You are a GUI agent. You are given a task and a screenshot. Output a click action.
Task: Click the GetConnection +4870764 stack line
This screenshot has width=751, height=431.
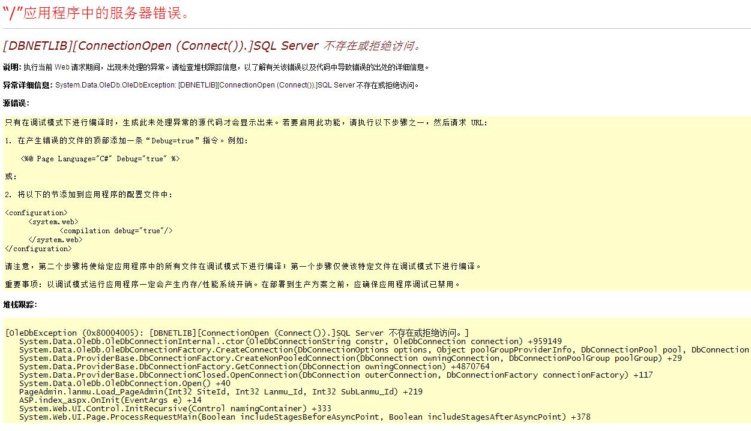[x=255, y=366]
